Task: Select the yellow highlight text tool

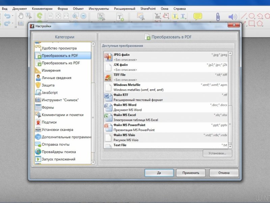Action: click(x=175, y=16)
